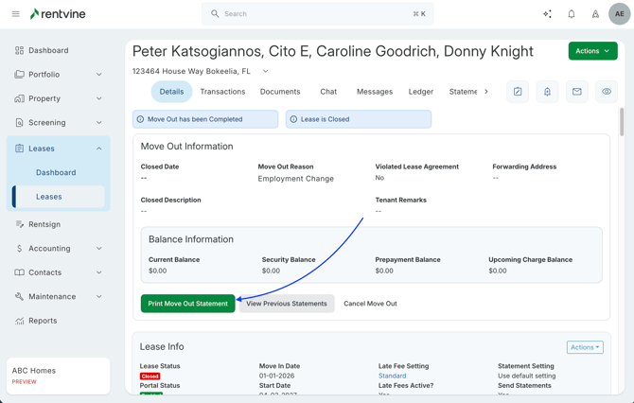Expand the Accounting sidebar menu
634x403 pixels.
[x=98, y=249]
